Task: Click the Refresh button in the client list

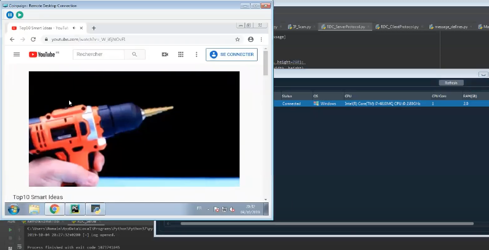Action: 451,83
